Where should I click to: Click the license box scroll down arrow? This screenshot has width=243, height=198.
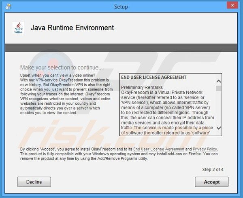(x=219, y=128)
